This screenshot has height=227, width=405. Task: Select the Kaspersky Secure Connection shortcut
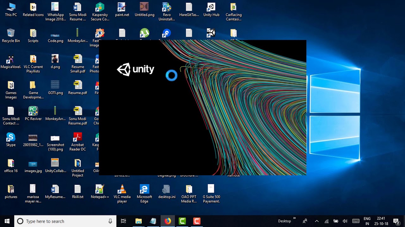pyautogui.click(x=100, y=12)
